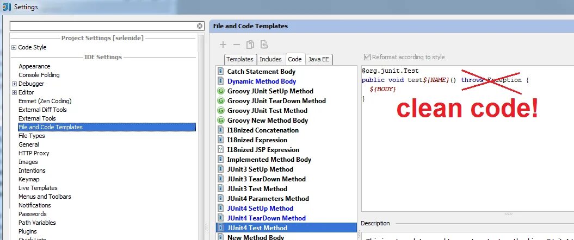Click the ${BODY} line in template editor

point(383,89)
